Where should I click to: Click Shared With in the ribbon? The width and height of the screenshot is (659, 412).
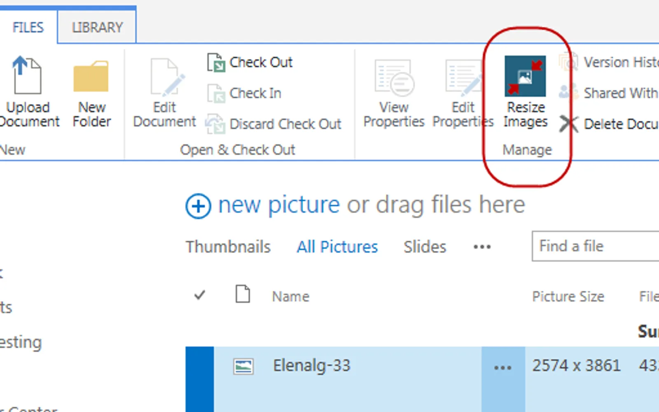point(609,93)
